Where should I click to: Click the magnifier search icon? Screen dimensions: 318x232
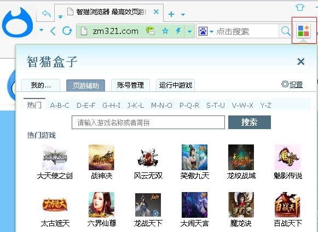click(x=286, y=31)
